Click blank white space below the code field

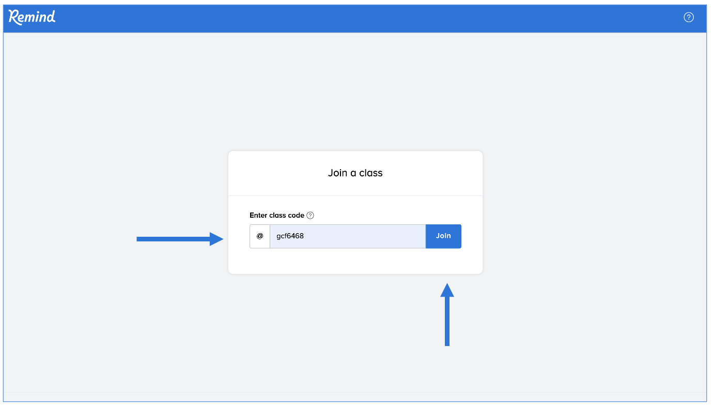click(355, 262)
